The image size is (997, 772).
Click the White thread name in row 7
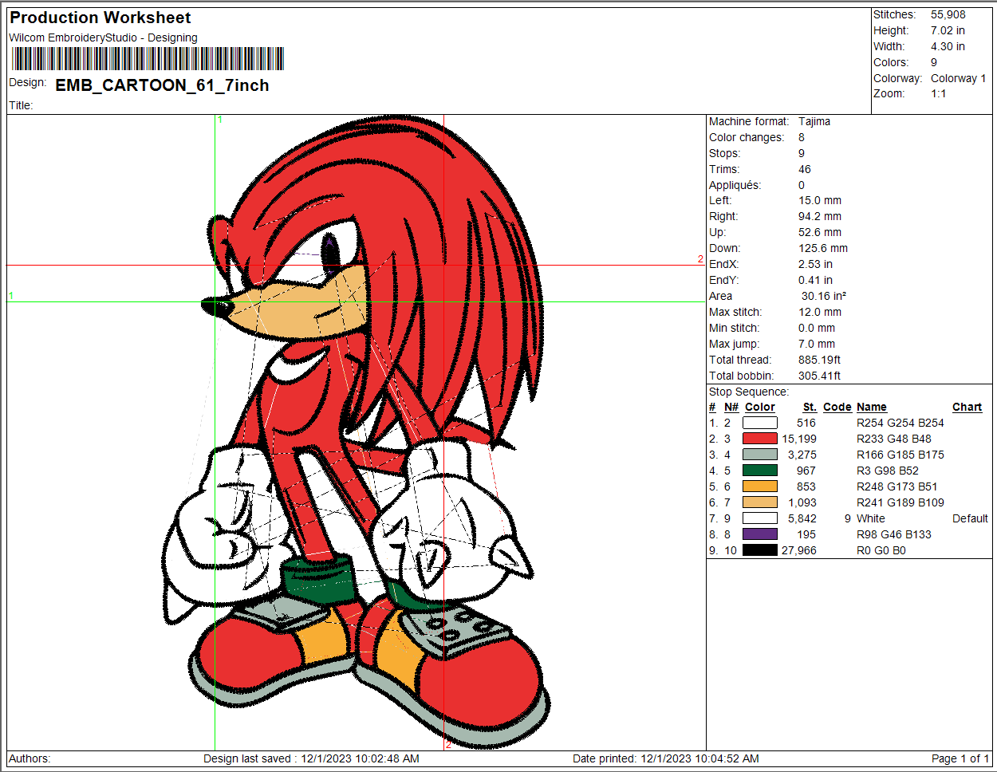tap(870, 518)
